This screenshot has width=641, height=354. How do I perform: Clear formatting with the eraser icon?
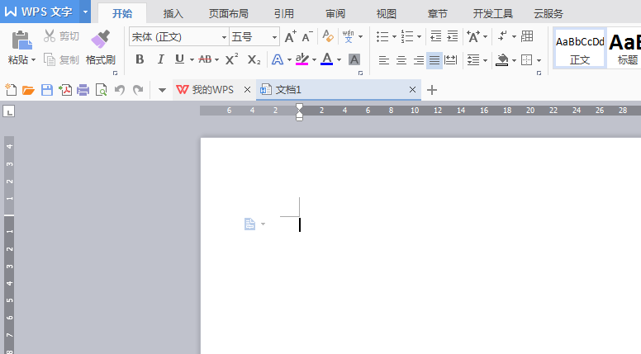(328, 36)
